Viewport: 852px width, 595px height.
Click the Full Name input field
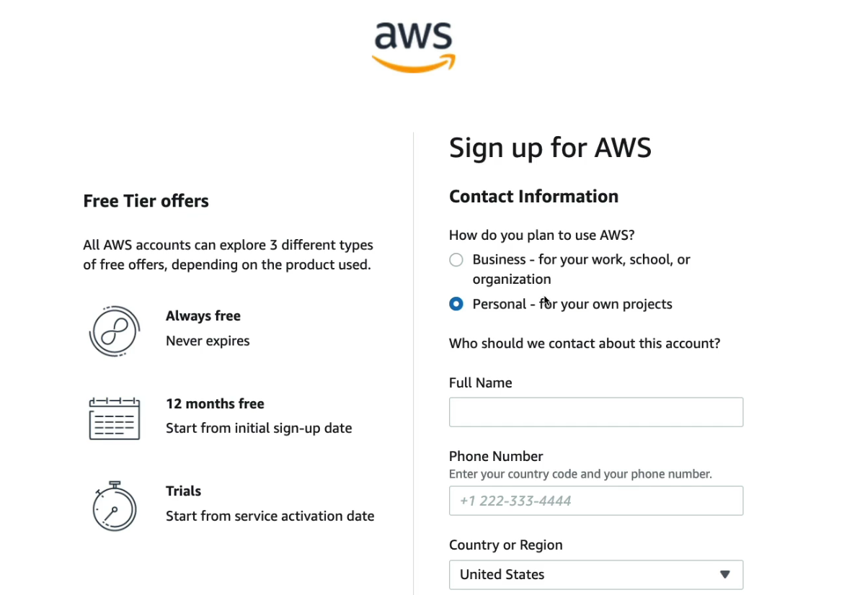596,412
